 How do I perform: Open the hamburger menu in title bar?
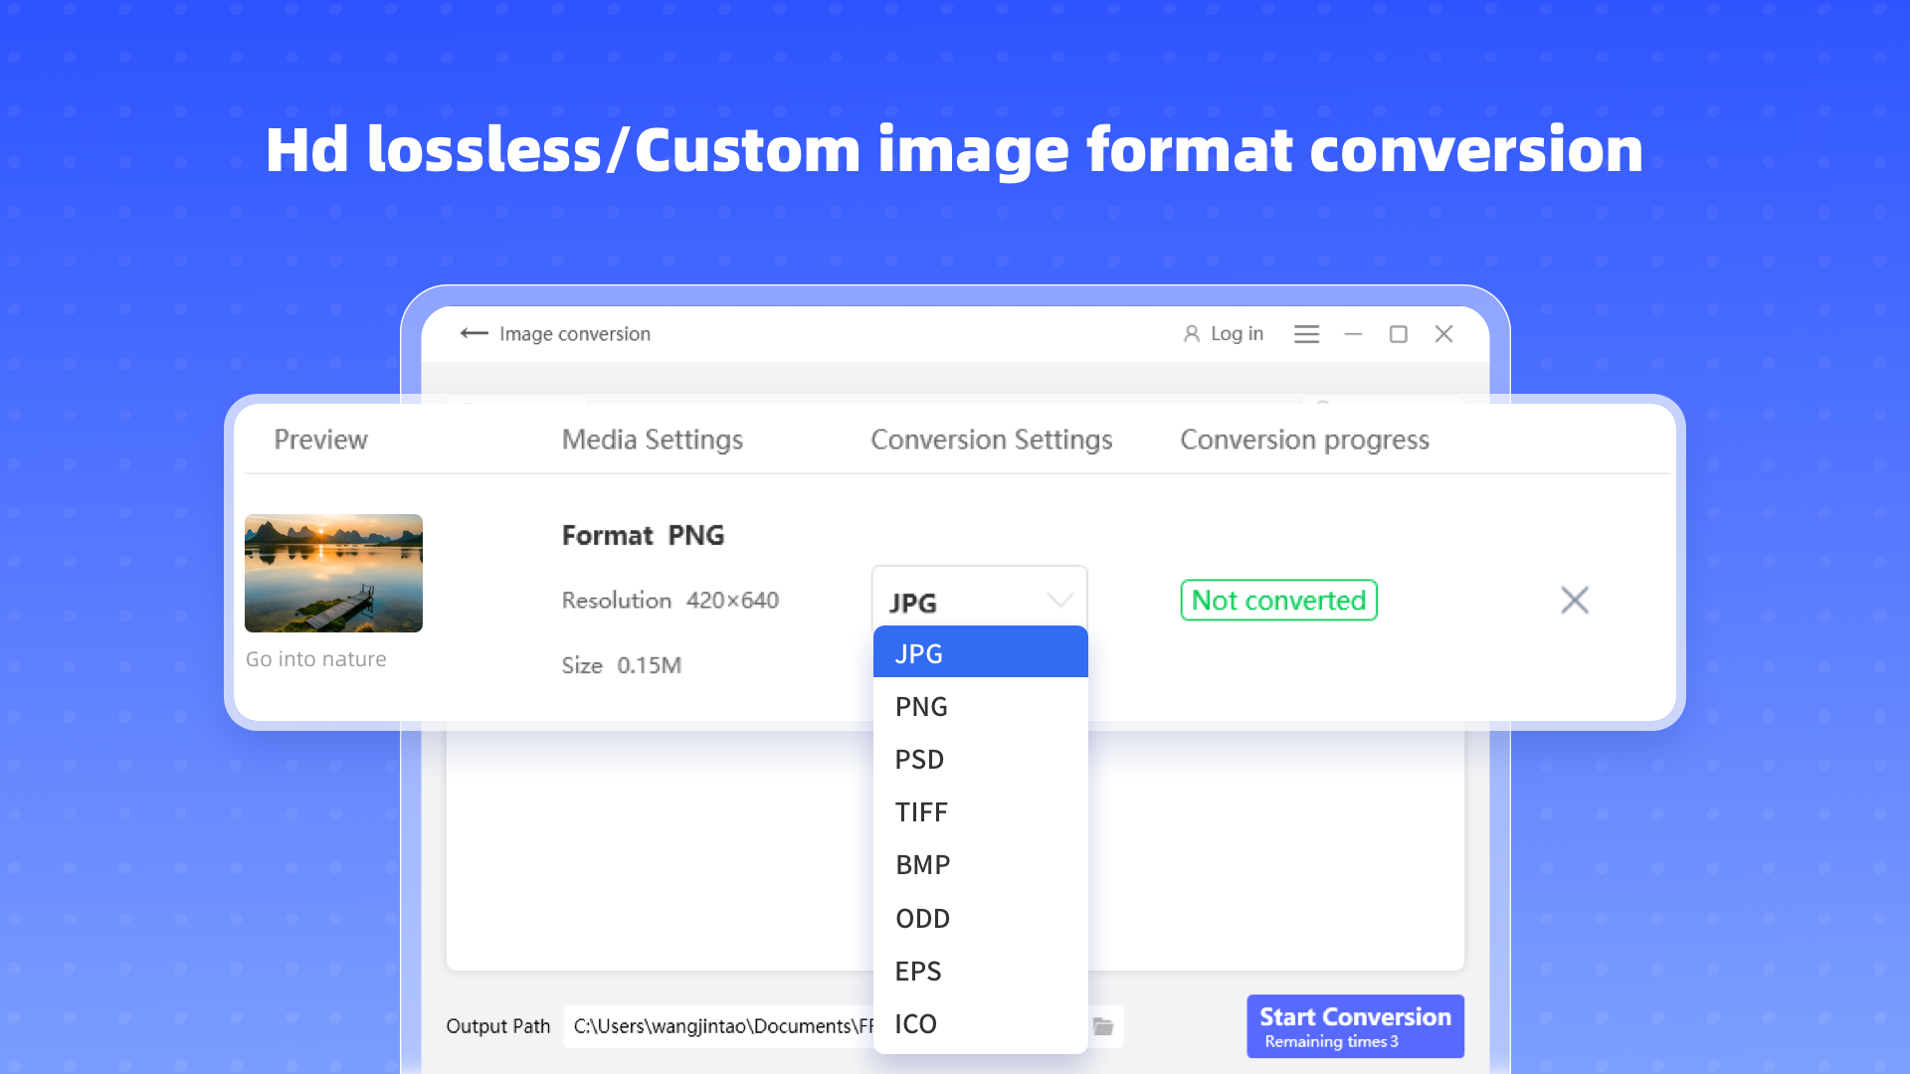(x=1306, y=334)
